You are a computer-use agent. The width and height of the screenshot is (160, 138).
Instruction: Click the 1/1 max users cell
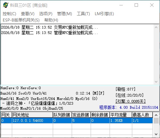142,120
